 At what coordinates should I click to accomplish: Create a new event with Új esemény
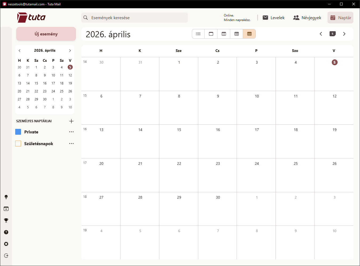coord(46,34)
